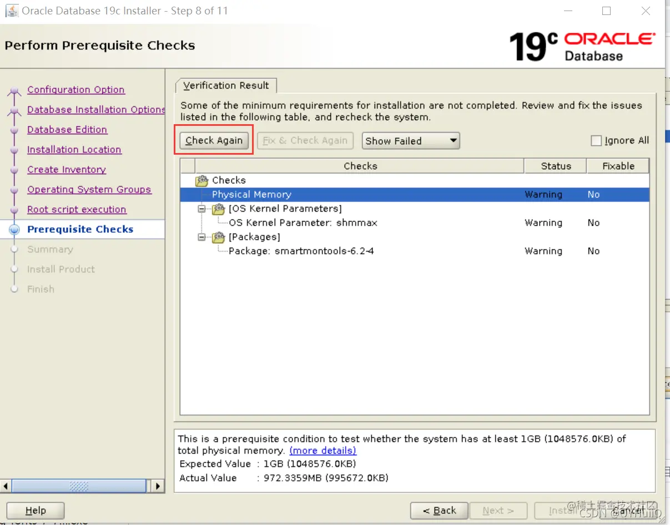Click Warning status of shmmax row
Screen dimensions: 670x525
(x=543, y=223)
